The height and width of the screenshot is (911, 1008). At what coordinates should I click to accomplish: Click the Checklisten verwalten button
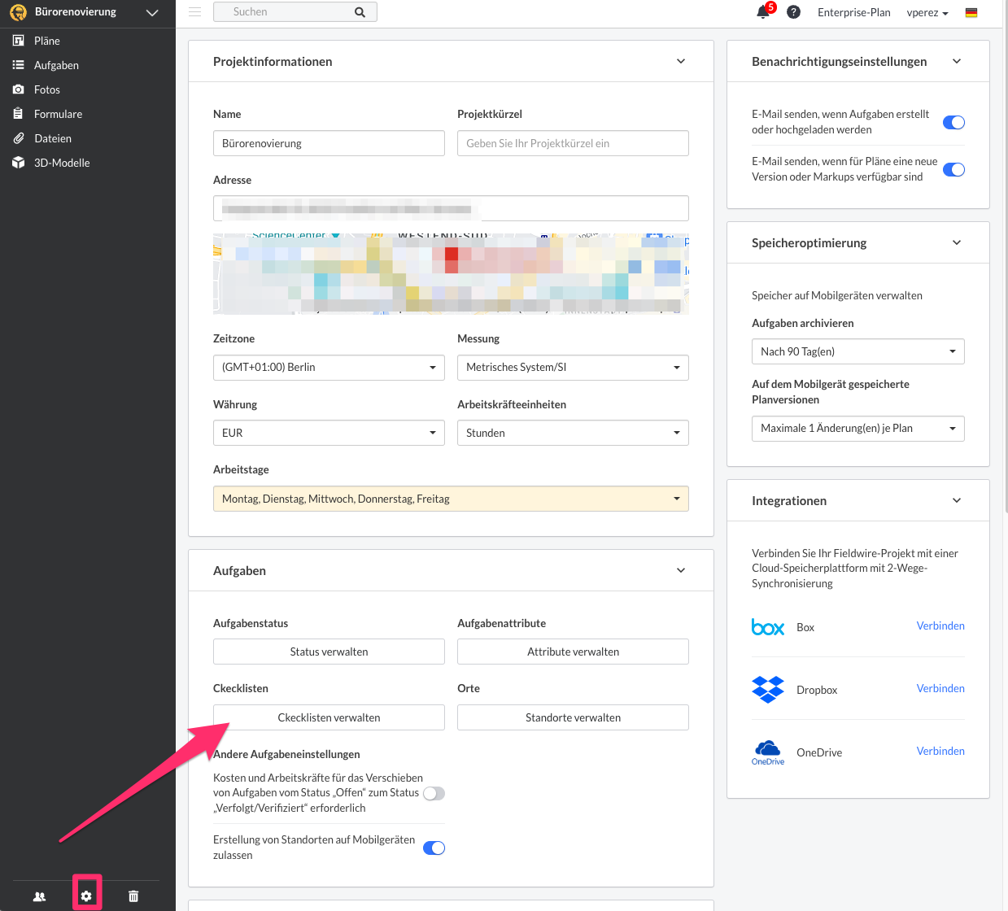click(329, 717)
